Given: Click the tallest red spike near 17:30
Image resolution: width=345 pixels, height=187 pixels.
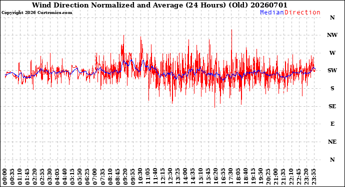Looking at the screenshot, I should (231, 50).
